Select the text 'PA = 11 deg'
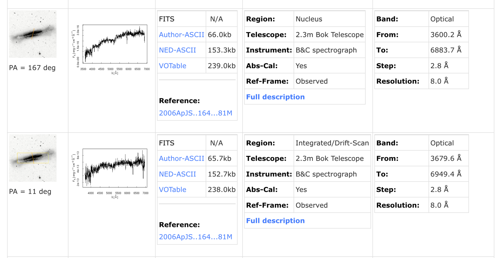 click(x=30, y=192)
